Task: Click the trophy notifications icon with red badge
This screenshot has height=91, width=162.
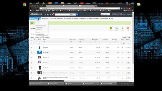Action: click(53, 14)
